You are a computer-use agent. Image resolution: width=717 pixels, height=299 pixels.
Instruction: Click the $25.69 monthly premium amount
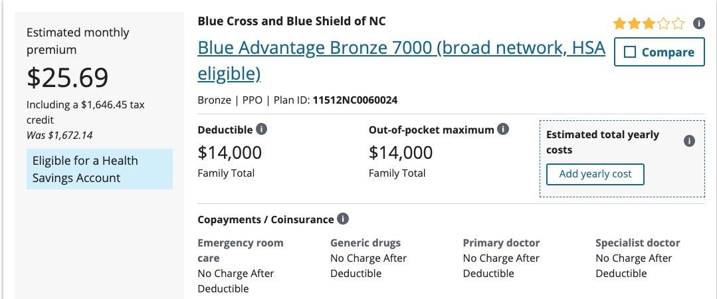[68, 78]
